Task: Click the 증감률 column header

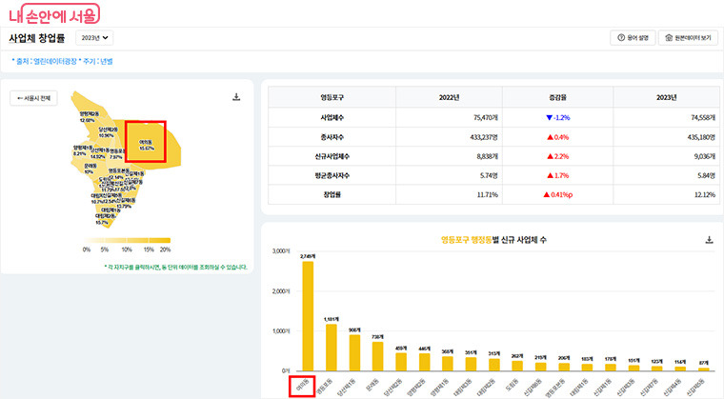Action: click(x=558, y=97)
